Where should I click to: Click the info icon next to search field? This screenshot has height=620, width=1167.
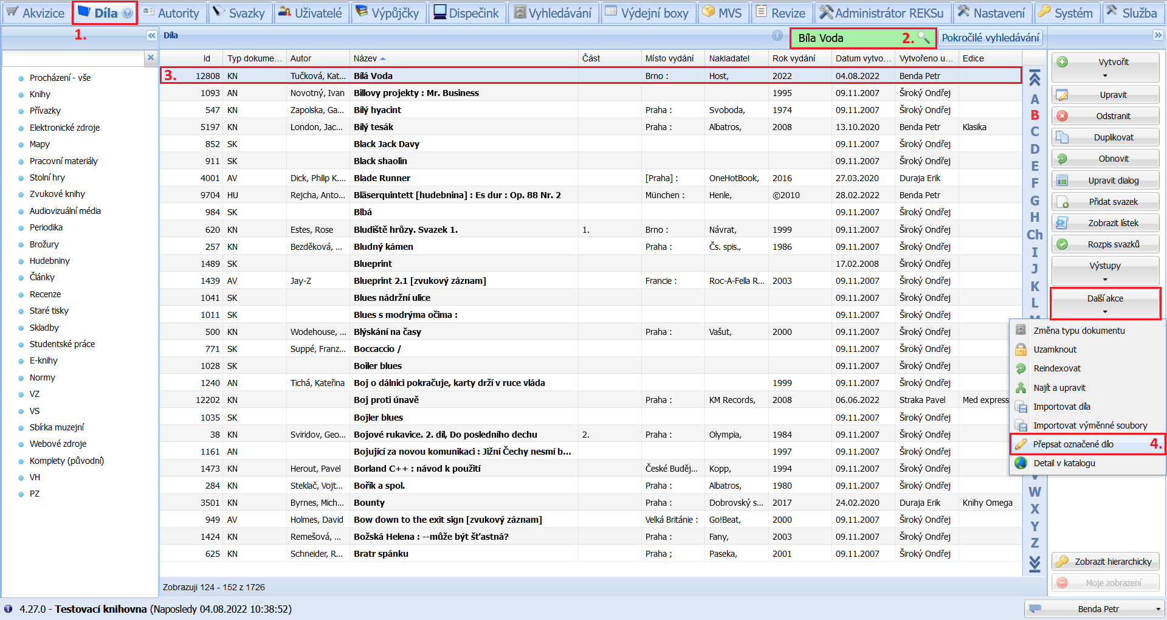click(x=777, y=35)
